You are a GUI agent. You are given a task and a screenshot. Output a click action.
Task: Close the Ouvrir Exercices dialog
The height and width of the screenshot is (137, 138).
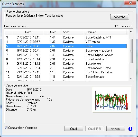click(x=130, y=3)
